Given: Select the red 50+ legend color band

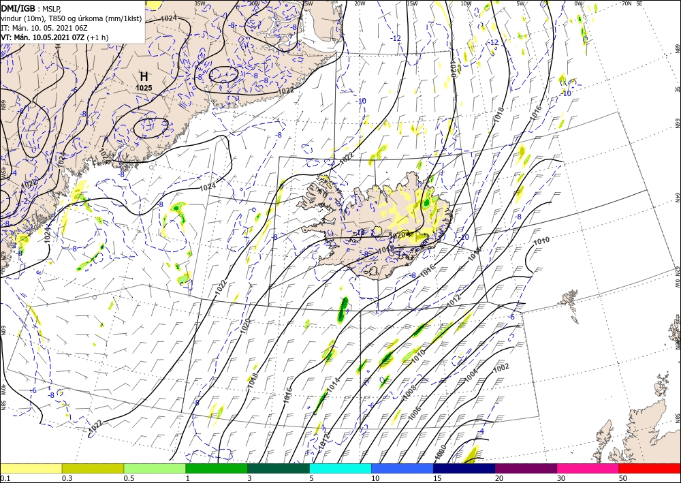Looking at the screenshot, I should pyautogui.click(x=650, y=468).
